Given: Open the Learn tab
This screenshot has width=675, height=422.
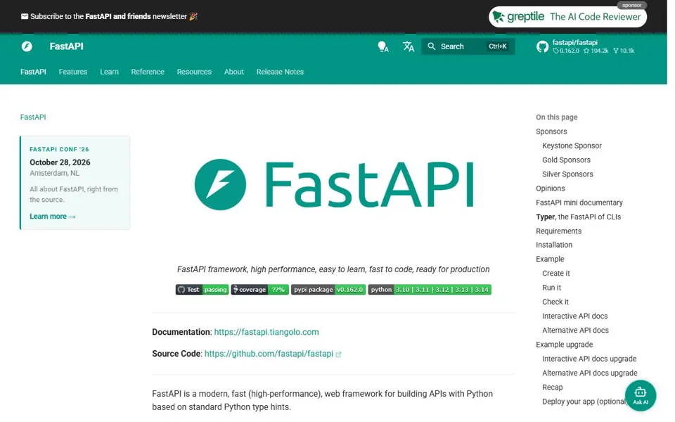Looking at the screenshot, I should point(110,72).
